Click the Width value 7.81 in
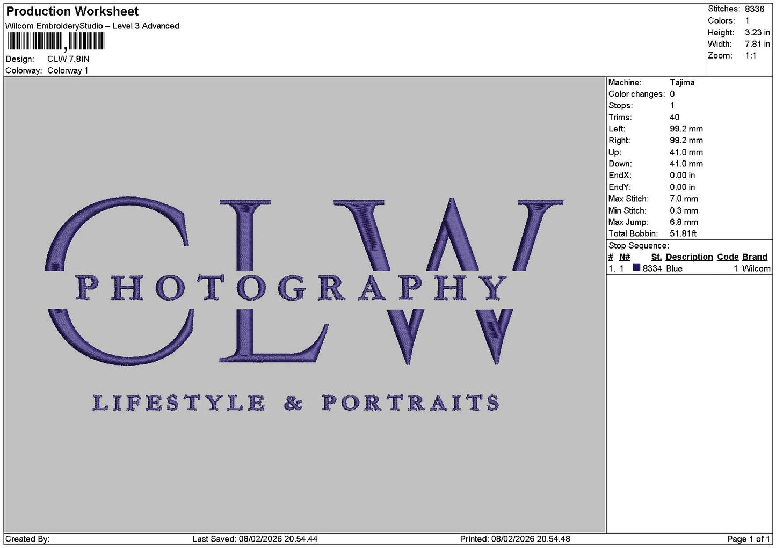Image resolution: width=776 pixels, height=548 pixels. point(757,44)
